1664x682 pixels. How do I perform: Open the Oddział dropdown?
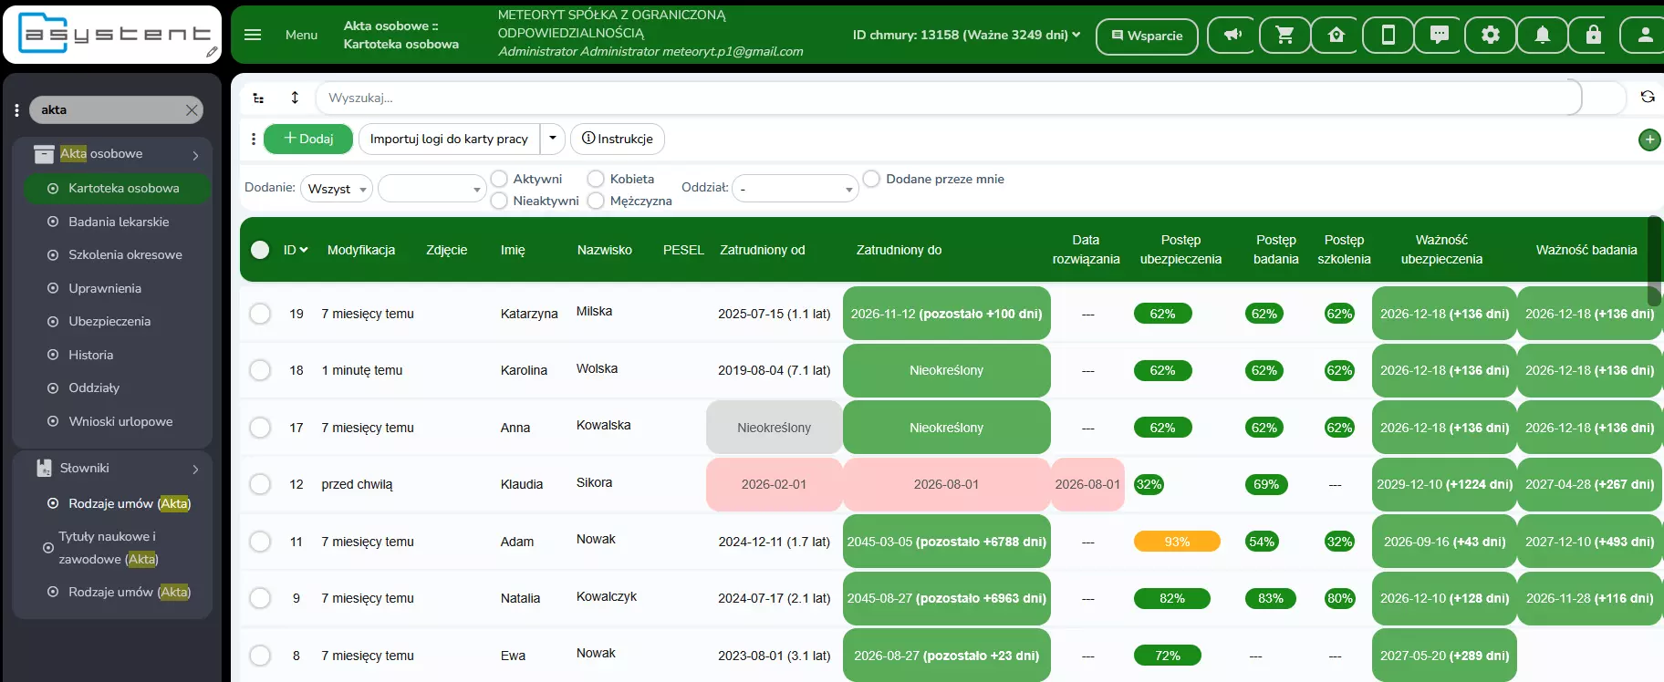coord(795,189)
